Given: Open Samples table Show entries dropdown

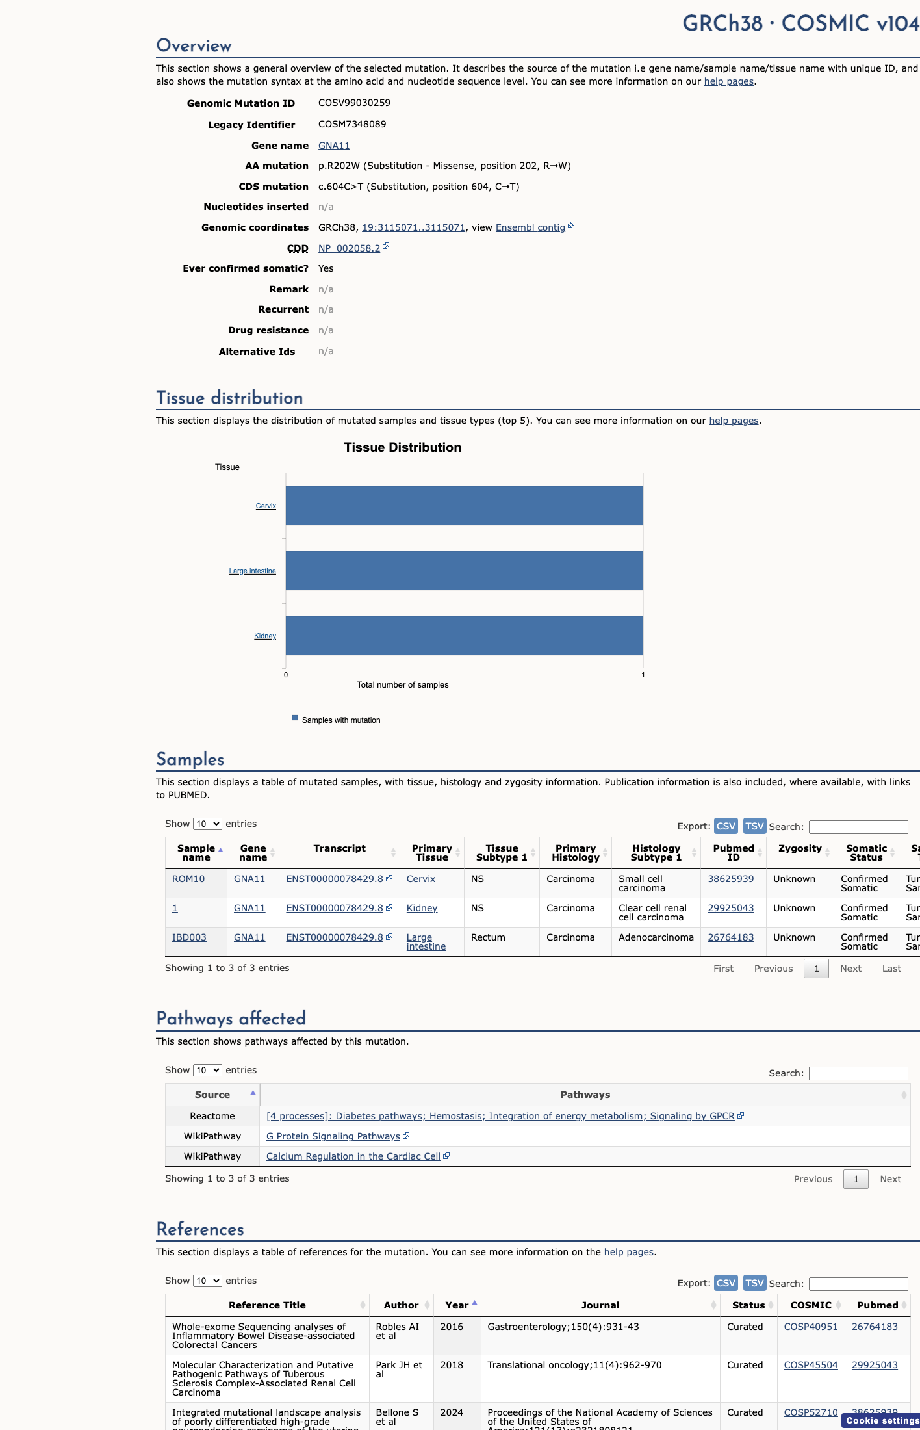Looking at the screenshot, I should pyautogui.click(x=207, y=824).
